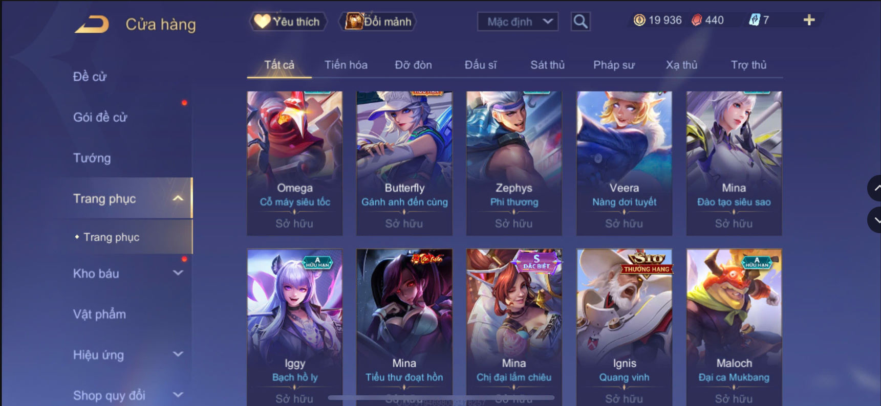Image resolution: width=881 pixels, height=406 pixels.
Task: Open the search magnifier icon
Action: 581,21
